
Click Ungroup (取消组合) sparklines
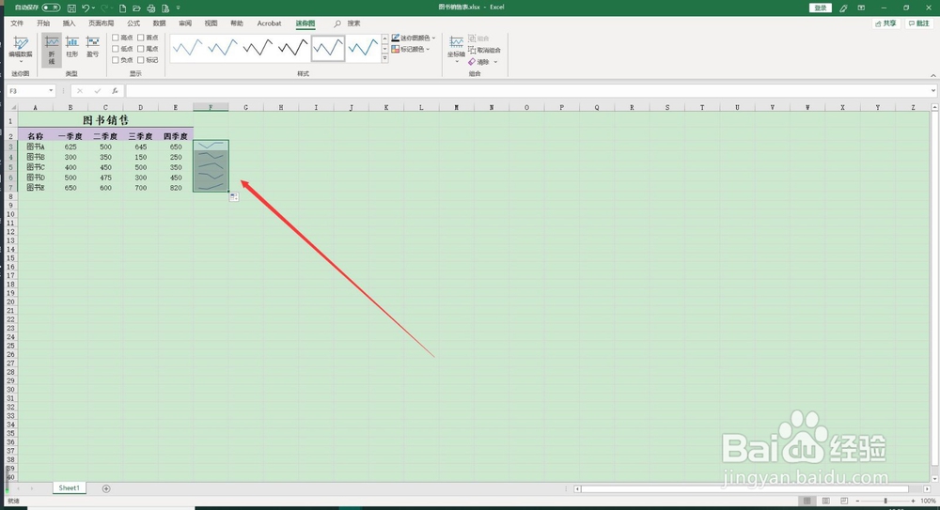click(x=484, y=51)
